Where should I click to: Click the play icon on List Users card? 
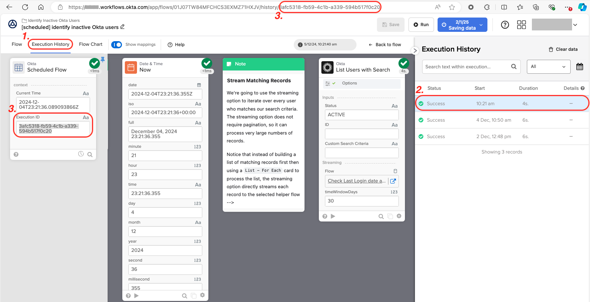[333, 216]
